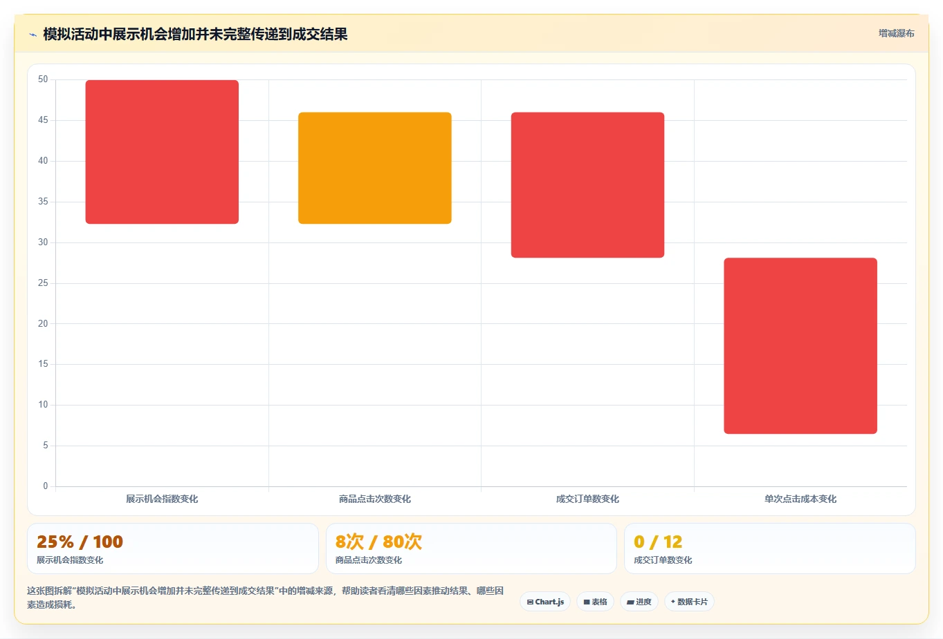The height and width of the screenshot is (639, 943).
Task: Select the 数据卡片 tag chip
Action: click(x=689, y=602)
